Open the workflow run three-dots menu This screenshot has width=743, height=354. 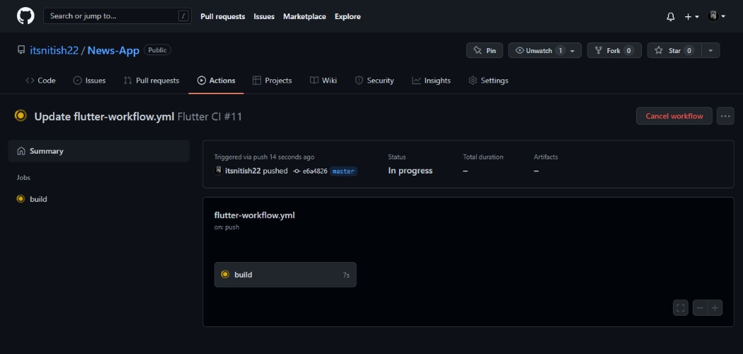(725, 116)
